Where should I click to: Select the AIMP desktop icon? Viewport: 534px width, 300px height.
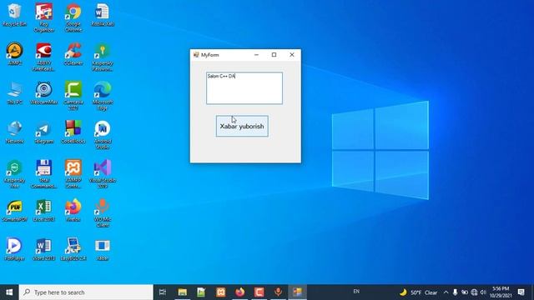coord(14,53)
